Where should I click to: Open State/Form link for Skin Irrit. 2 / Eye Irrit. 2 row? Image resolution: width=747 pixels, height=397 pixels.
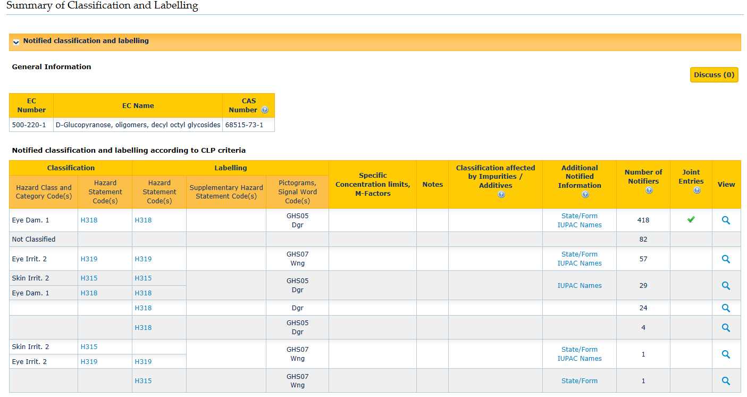[580, 350]
